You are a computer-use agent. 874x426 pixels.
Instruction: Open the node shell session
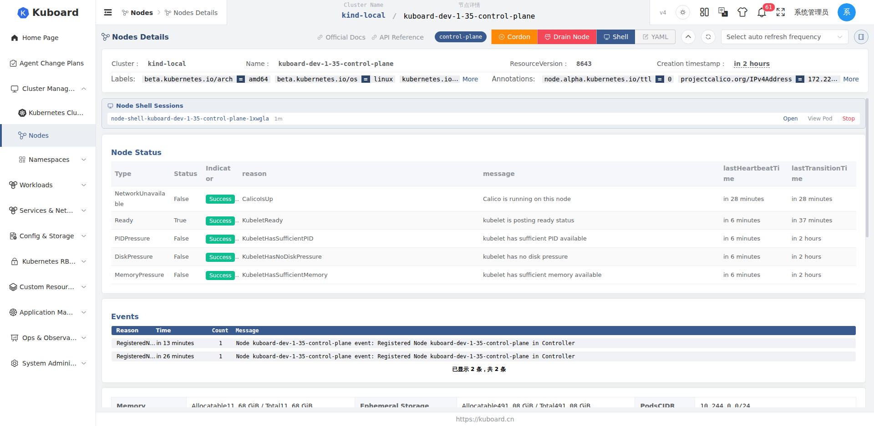click(x=790, y=119)
